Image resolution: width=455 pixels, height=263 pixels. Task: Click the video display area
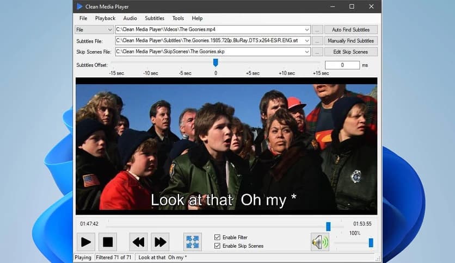click(x=226, y=146)
